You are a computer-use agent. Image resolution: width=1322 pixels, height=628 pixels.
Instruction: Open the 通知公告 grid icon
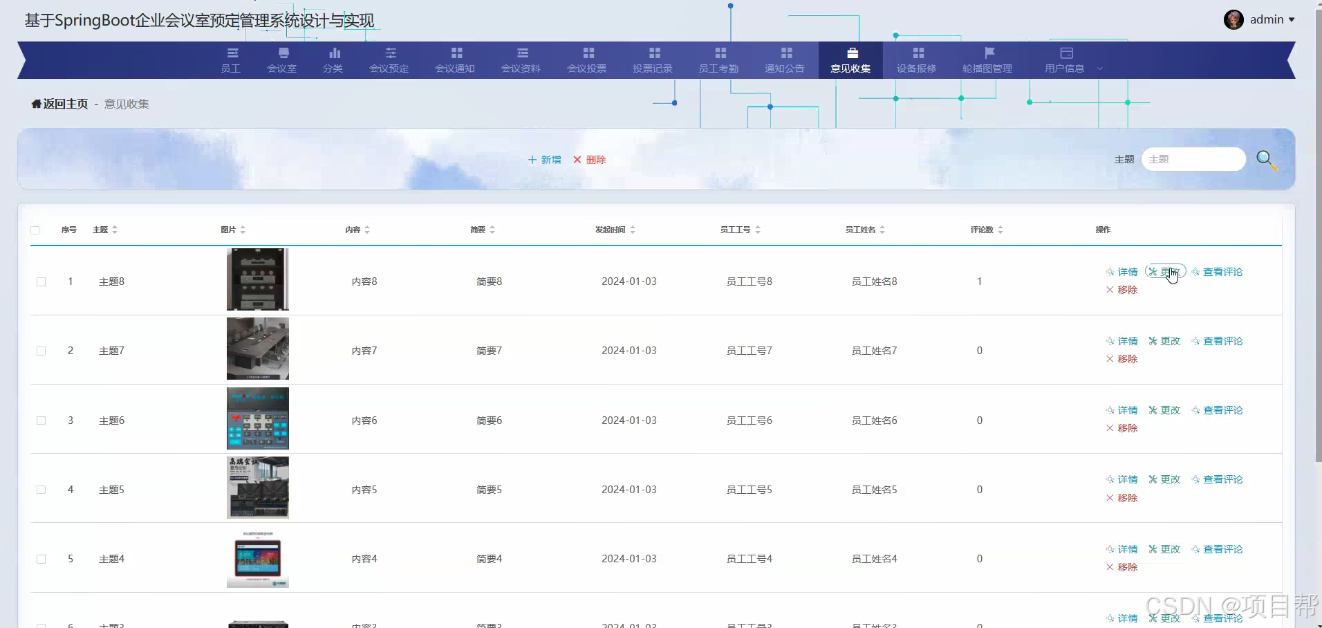tap(786, 53)
